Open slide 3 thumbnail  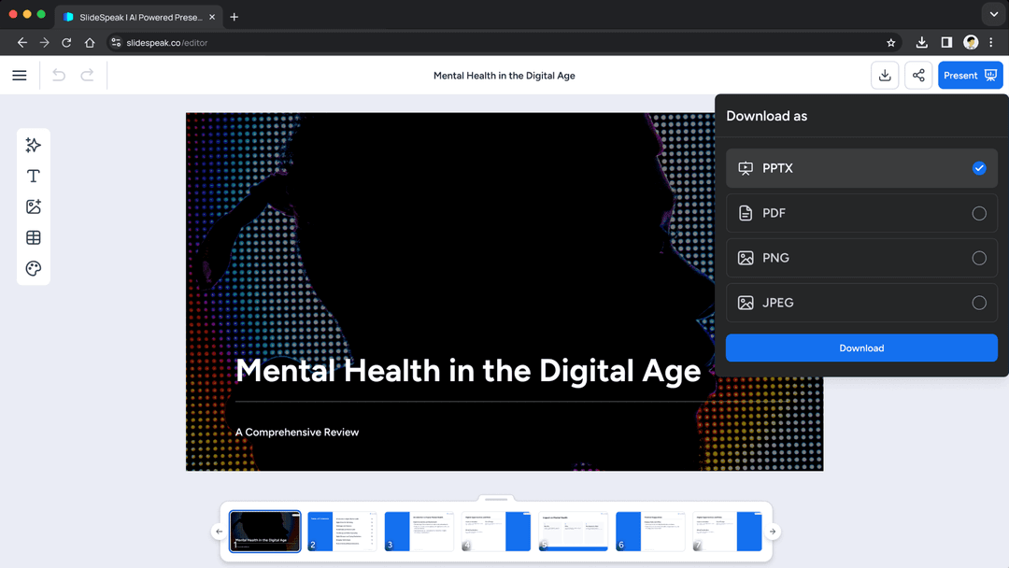click(419, 531)
